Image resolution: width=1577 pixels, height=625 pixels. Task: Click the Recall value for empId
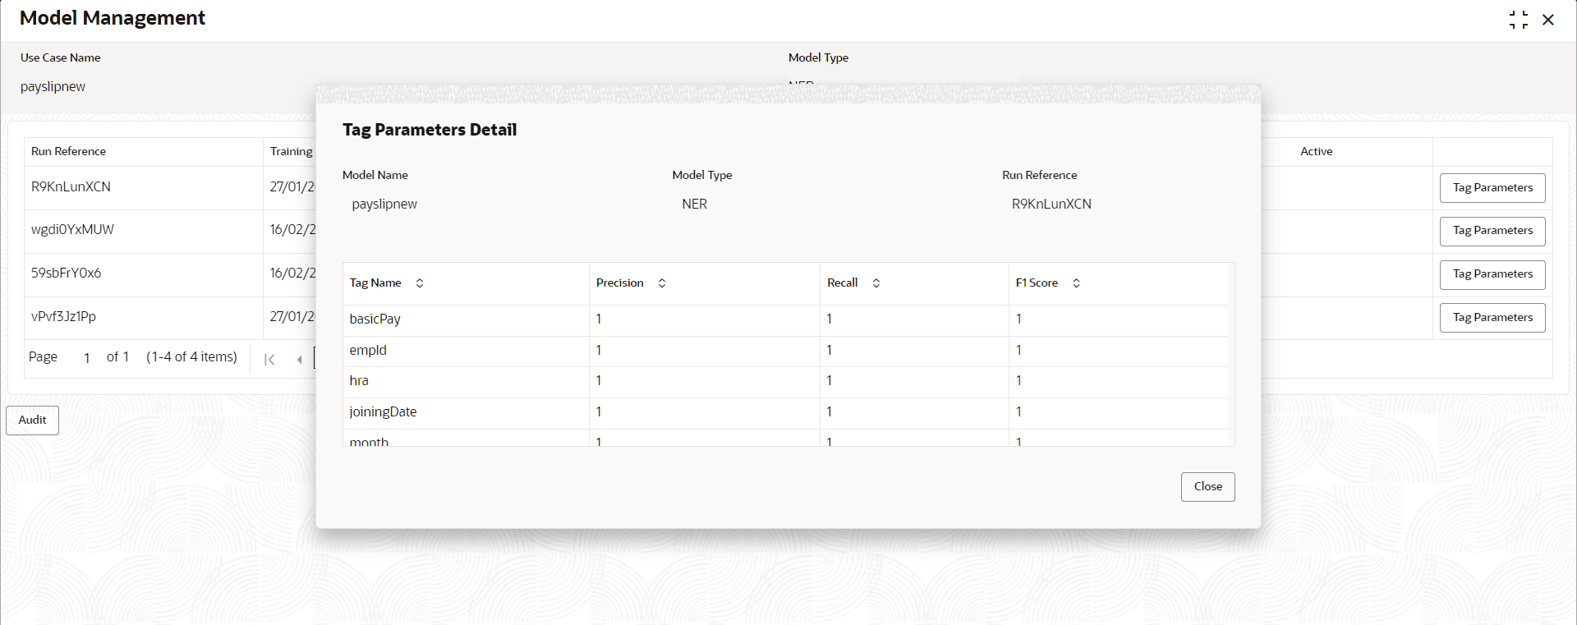click(830, 351)
